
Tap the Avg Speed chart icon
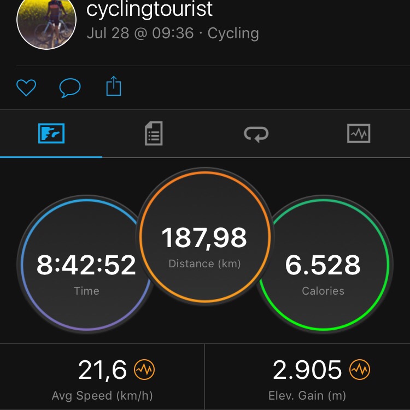pos(145,371)
